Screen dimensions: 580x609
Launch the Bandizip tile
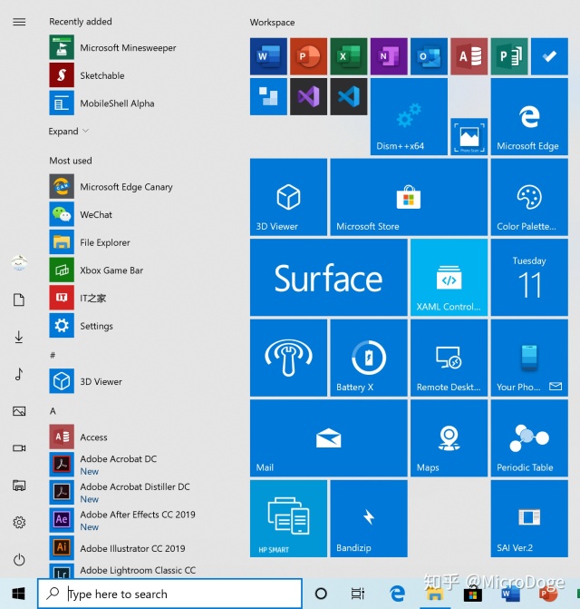369,518
